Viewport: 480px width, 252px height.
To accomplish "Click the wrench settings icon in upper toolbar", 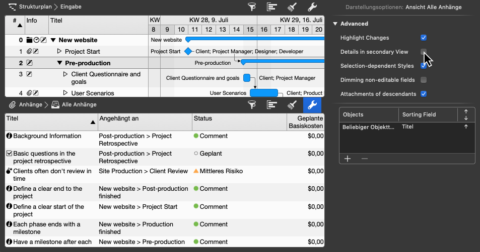I will [312, 7].
